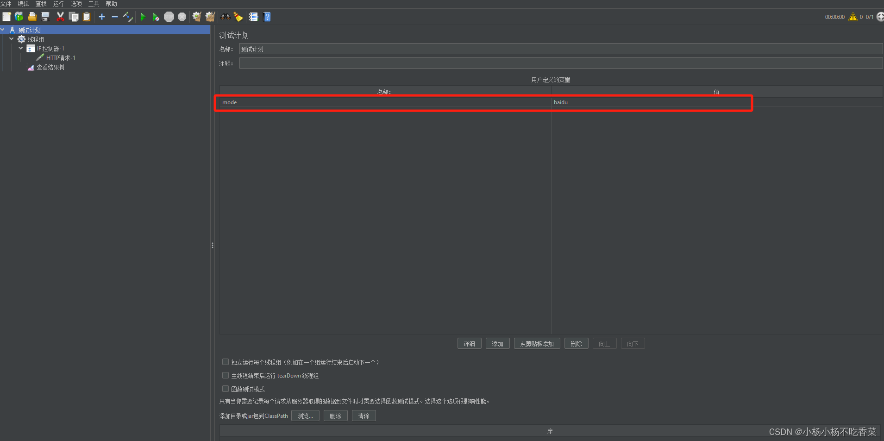The width and height of the screenshot is (884, 441).
Task: Collapse the IF 控制器-1 tree node
Action: click(x=21, y=48)
